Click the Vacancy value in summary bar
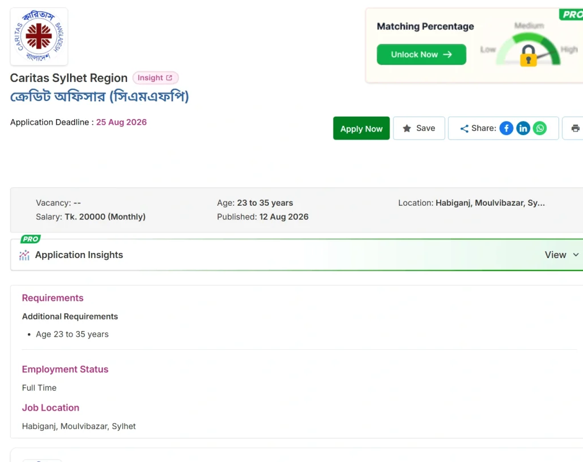Screen dimensions: 583x462 click(77, 203)
